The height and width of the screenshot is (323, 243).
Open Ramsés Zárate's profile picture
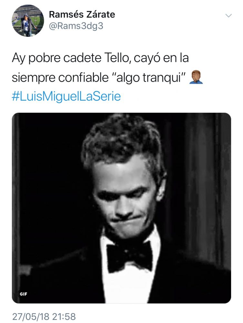tap(28, 21)
